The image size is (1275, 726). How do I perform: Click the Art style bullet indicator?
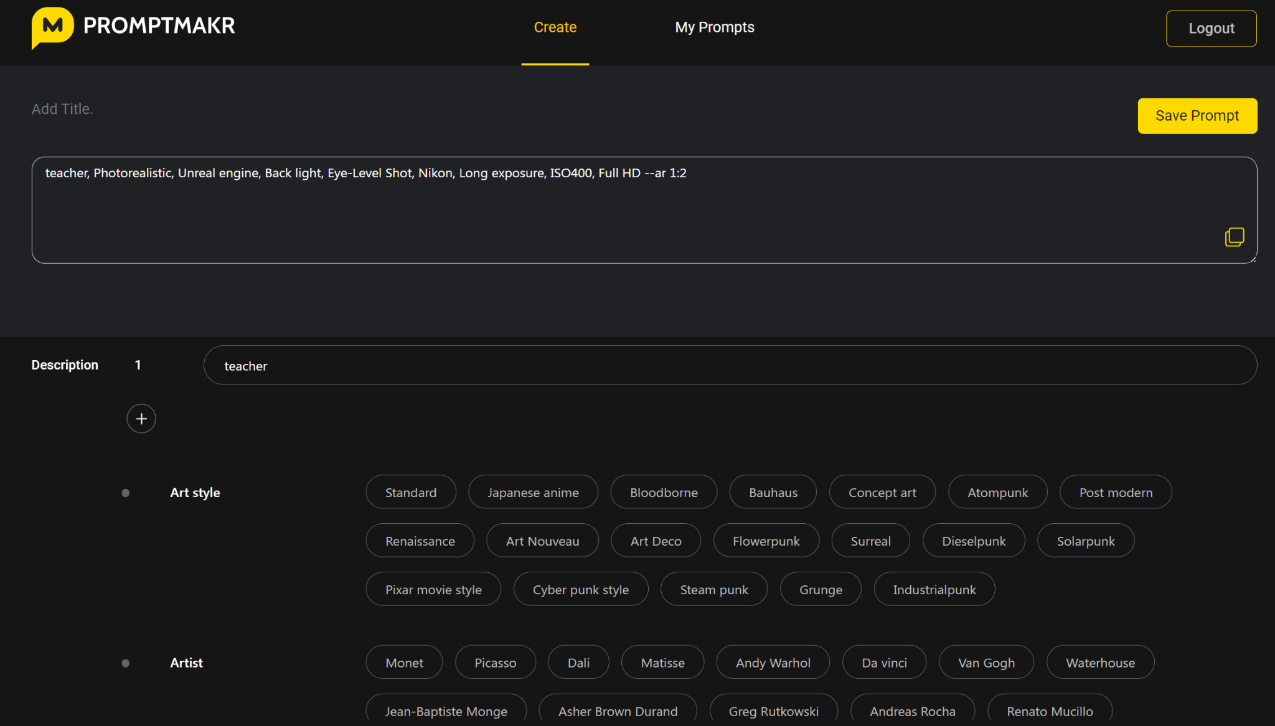(126, 493)
